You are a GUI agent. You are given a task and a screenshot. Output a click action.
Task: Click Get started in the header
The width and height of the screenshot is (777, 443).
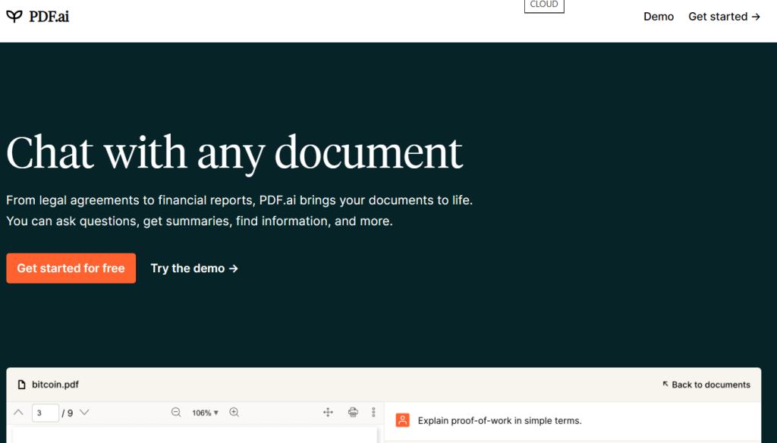coord(724,17)
